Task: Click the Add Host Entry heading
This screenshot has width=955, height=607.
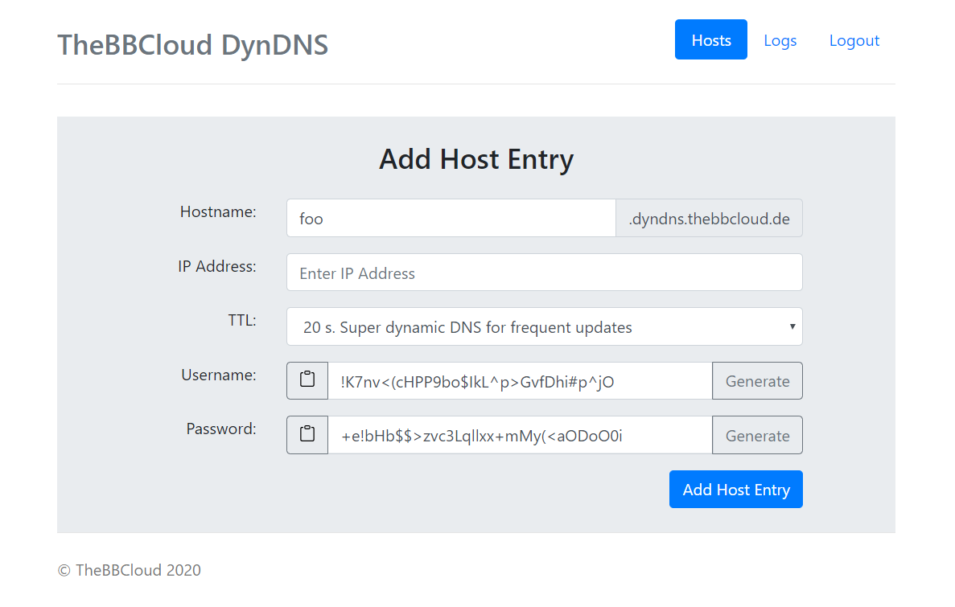Action: click(475, 159)
